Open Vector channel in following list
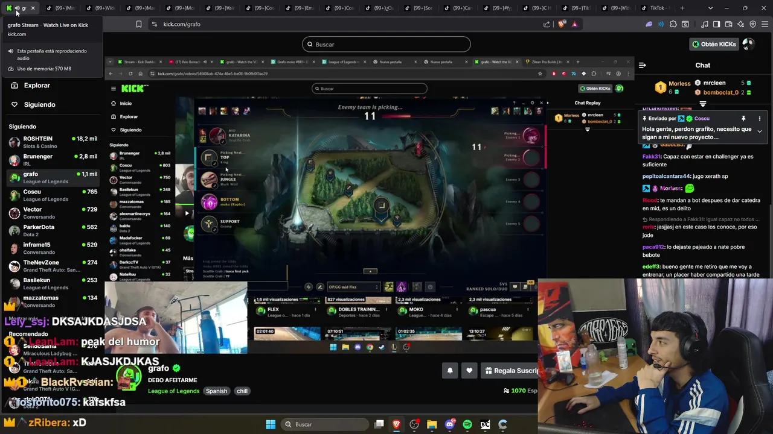Viewport: 773px width, 434px height. (x=53, y=213)
